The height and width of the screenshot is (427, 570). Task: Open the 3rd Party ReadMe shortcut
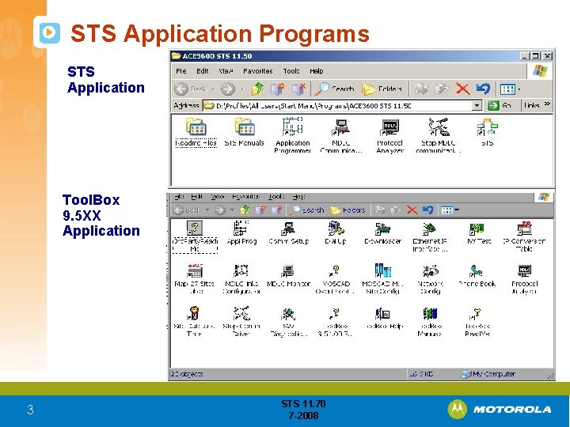click(x=195, y=236)
